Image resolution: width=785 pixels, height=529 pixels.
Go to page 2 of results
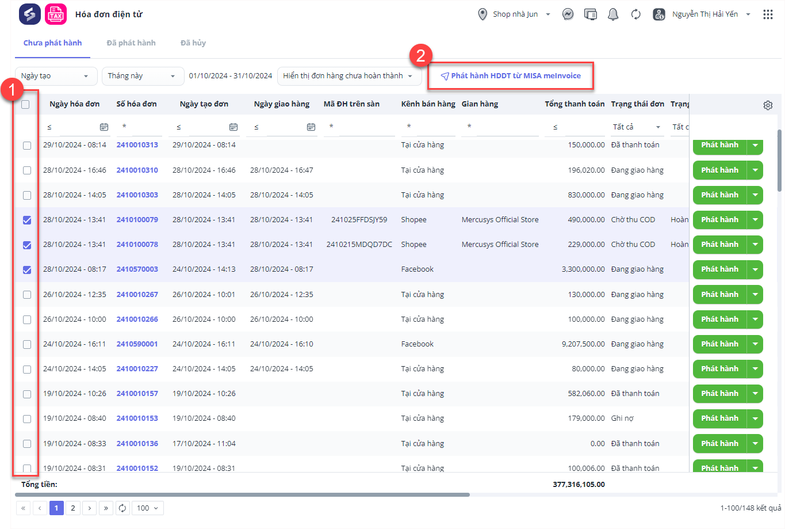73,508
